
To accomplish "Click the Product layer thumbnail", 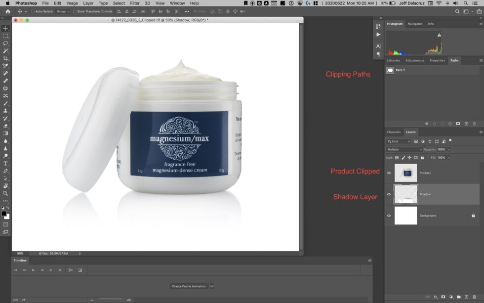I will [406, 173].
